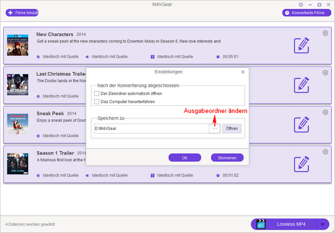
Task: Click the audio speaker icon in New Characters row
Action: point(87,57)
